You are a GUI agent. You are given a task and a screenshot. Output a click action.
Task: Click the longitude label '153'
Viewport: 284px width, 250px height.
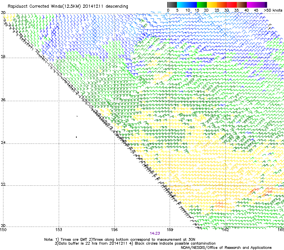pyautogui.click(x=59, y=230)
